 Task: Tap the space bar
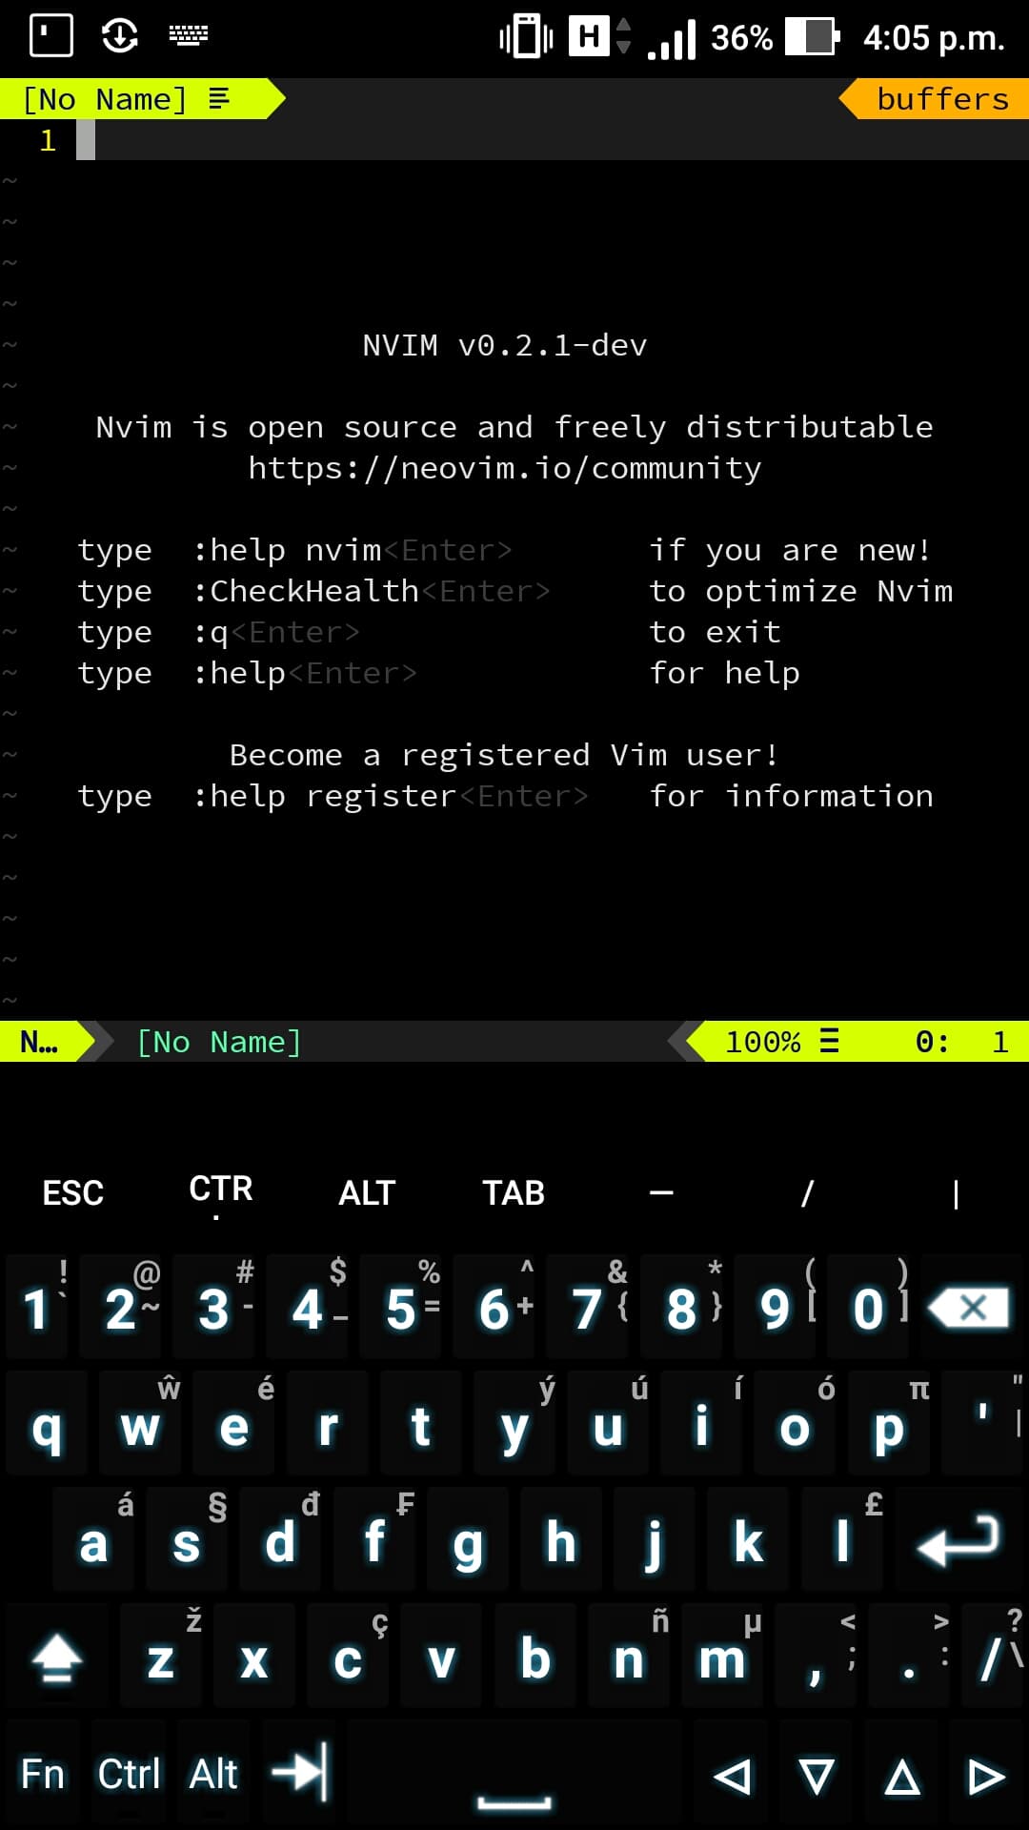pos(514,1775)
